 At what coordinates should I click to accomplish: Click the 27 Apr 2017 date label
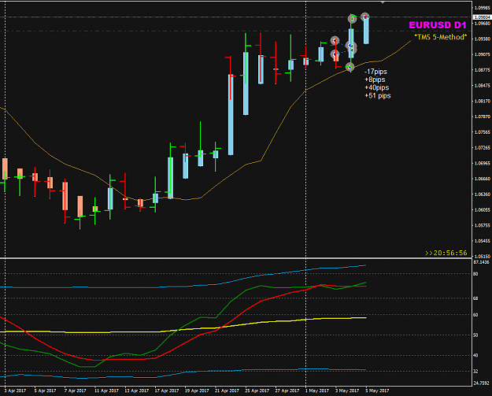click(x=287, y=390)
